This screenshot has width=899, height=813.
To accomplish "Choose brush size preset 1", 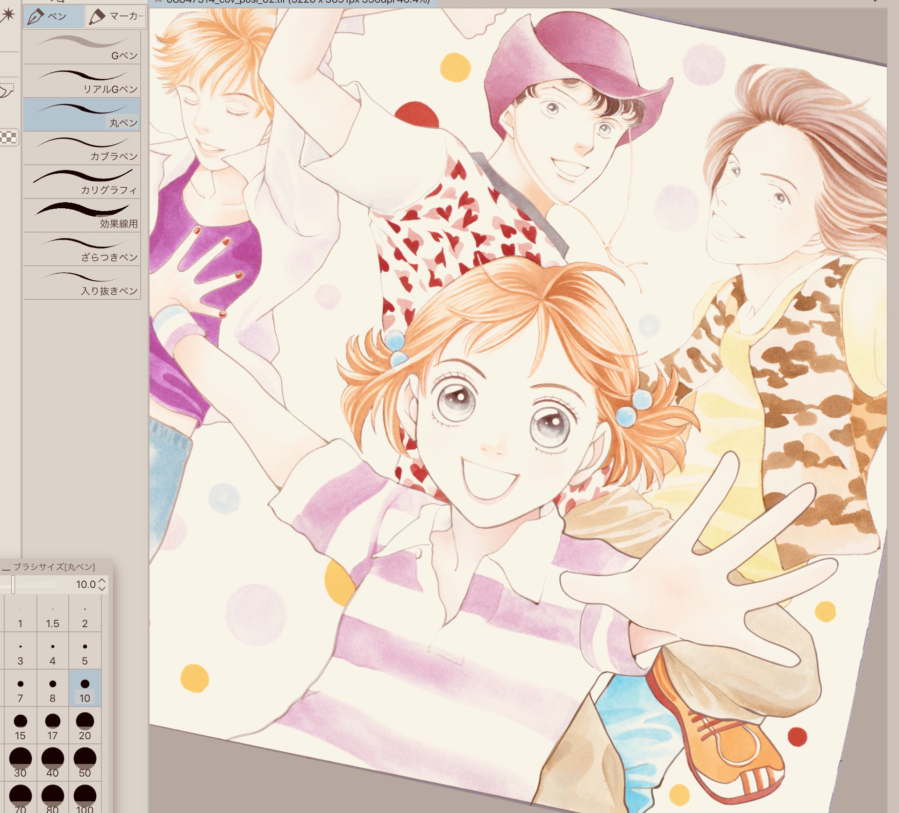I will [20, 614].
